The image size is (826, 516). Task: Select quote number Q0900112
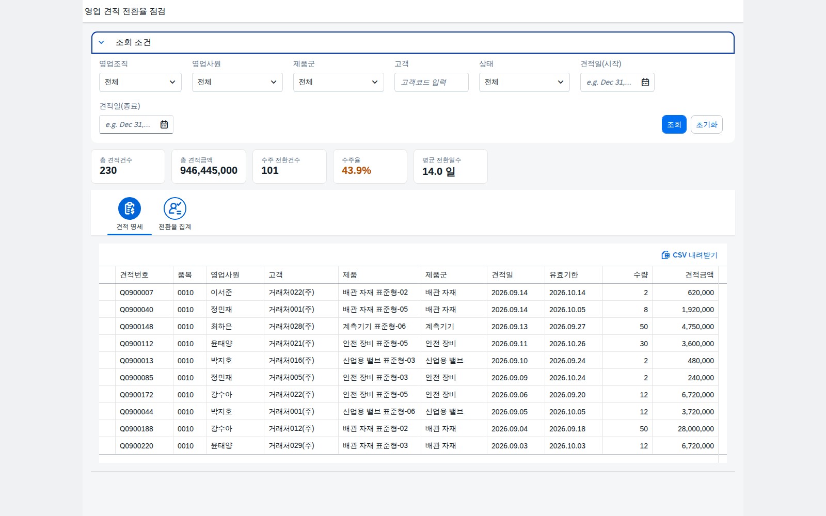136,344
